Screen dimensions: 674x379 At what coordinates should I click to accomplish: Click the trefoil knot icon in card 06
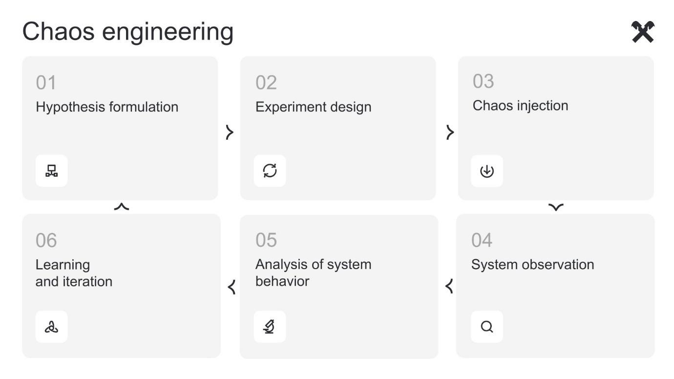[51, 327]
